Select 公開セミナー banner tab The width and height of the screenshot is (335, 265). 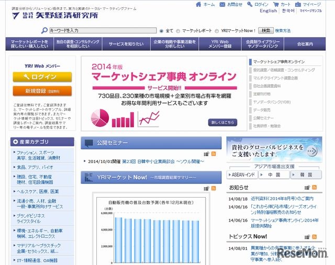coord(263,118)
